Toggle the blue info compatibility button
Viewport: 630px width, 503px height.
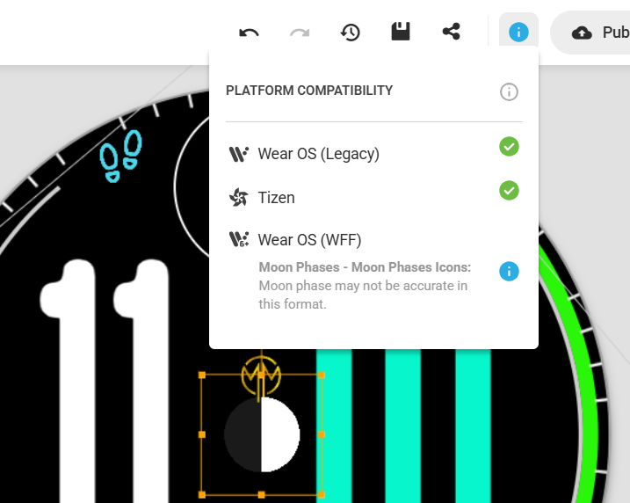click(x=518, y=32)
